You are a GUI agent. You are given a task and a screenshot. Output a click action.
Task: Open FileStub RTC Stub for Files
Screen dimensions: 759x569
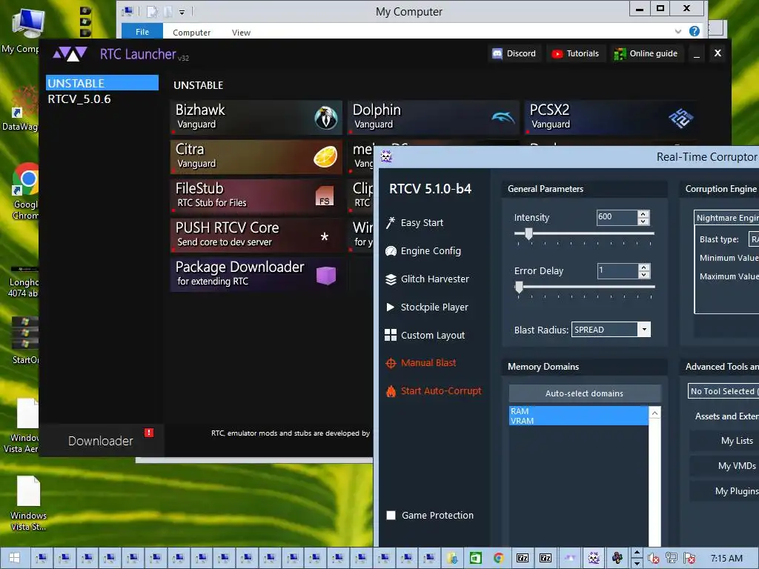coord(256,196)
